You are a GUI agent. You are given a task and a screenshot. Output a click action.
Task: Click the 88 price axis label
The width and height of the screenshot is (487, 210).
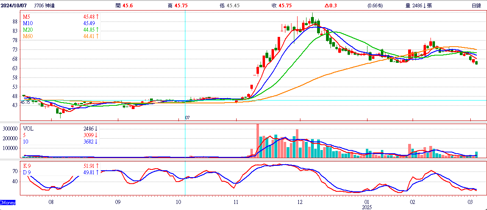[x=15, y=21]
